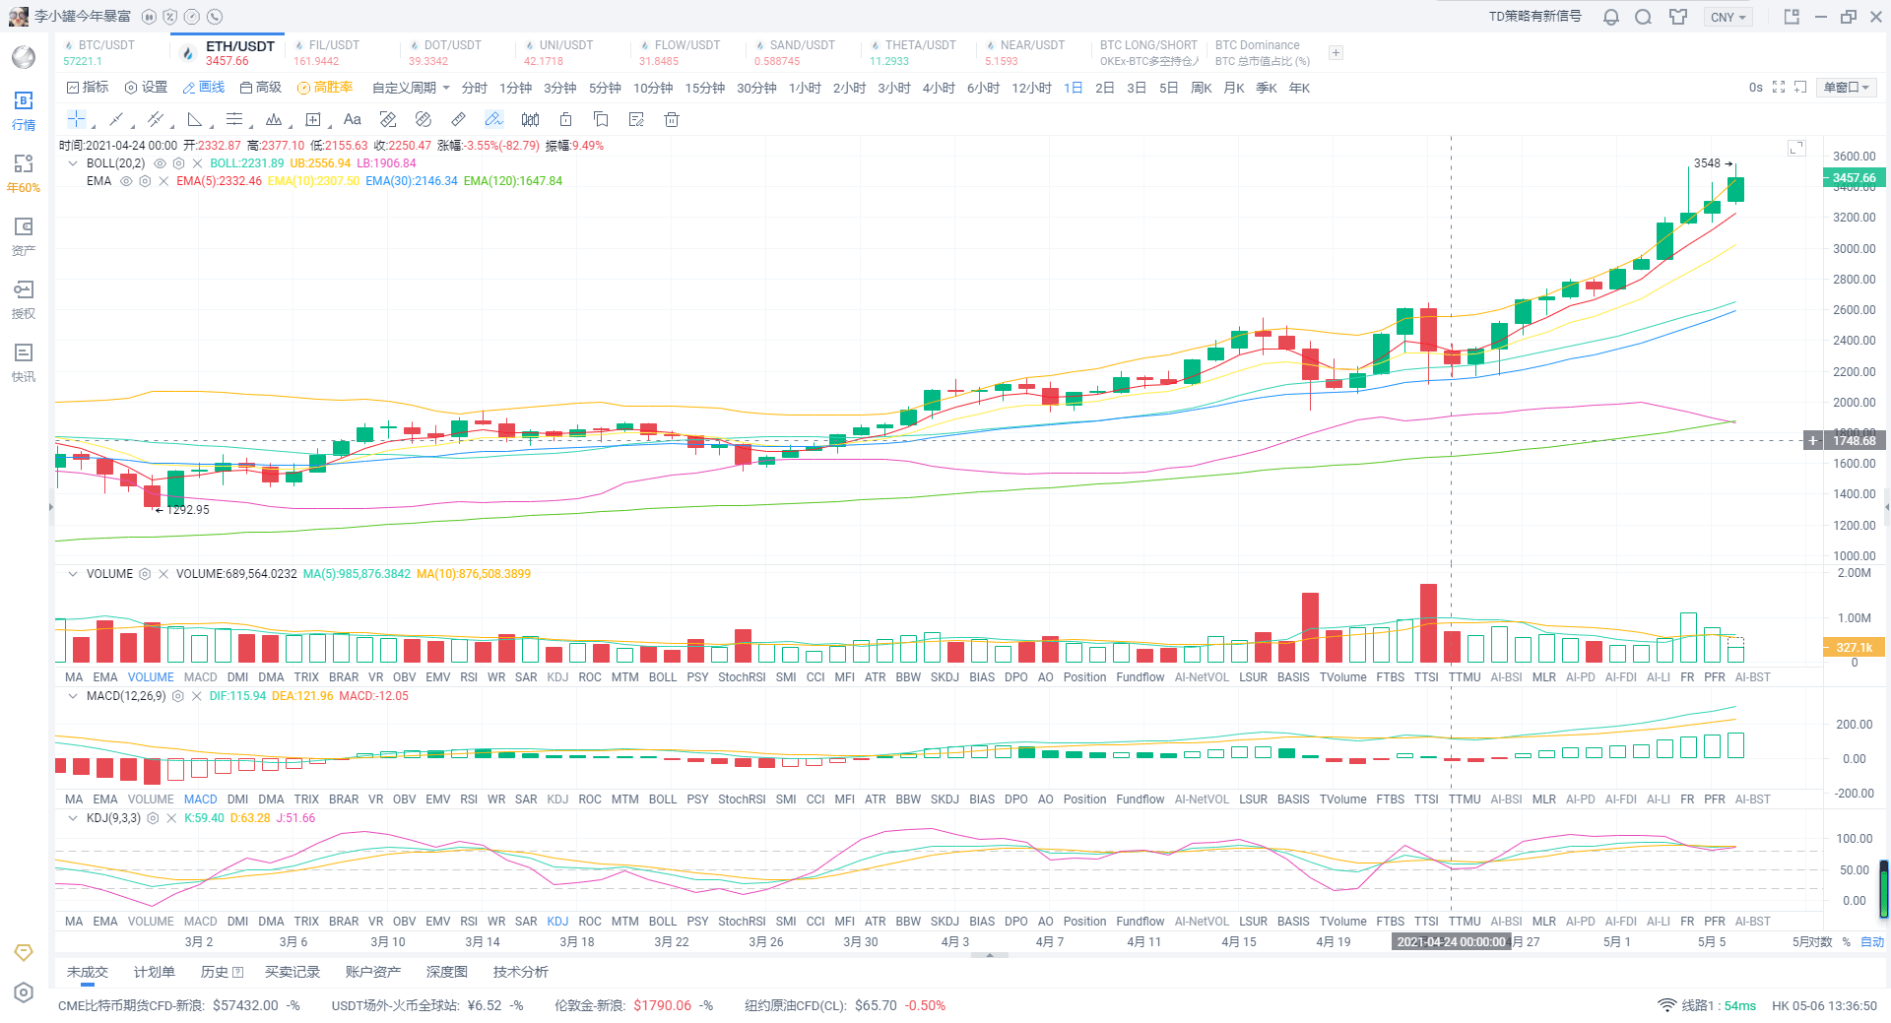The image size is (1891, 1023).
Task: Lock drawings with the padlock icon
Action: point(565,119)
